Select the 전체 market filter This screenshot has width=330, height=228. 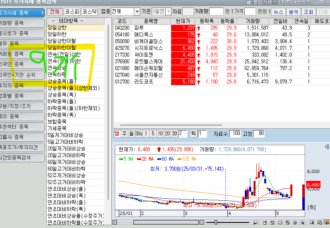tap(55, 11)
